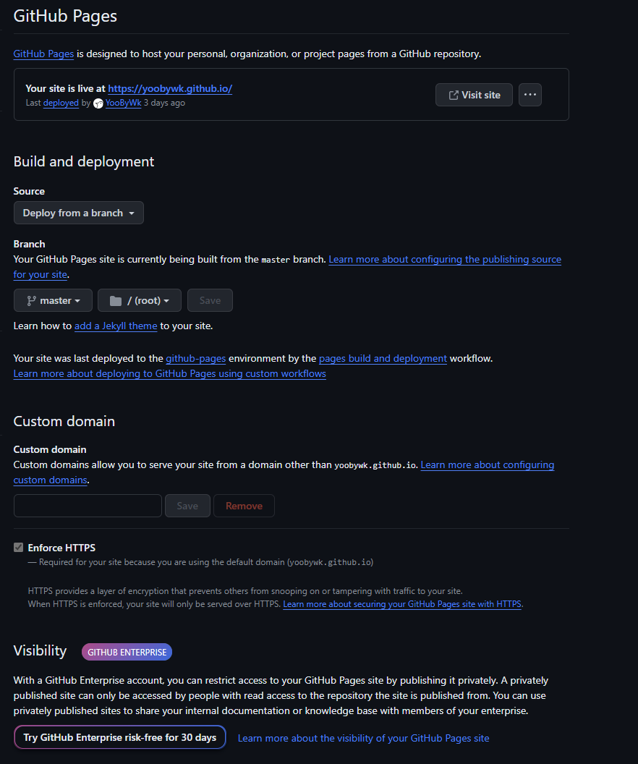Click the folder icon beside / (root)

point(116,301)
